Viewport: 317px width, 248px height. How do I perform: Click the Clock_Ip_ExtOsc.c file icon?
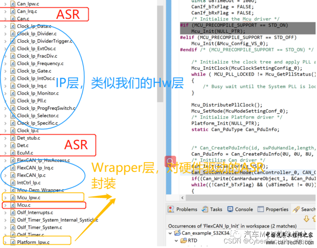coord(13,49)
